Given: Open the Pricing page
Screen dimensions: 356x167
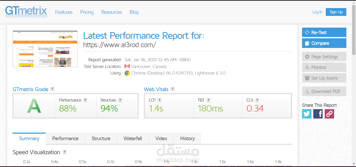Looking at the screenshot, I should [x=87, y=12].
